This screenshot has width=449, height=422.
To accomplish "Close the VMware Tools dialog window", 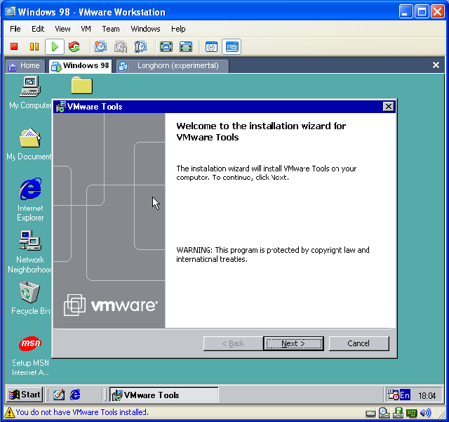I will 388,107.
